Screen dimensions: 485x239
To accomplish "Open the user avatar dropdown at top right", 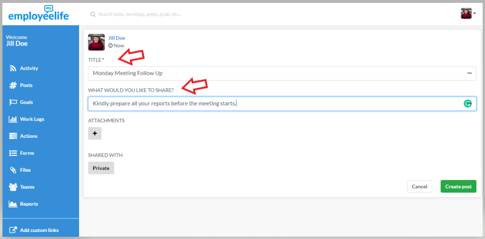I will click(x=468, y=14).
